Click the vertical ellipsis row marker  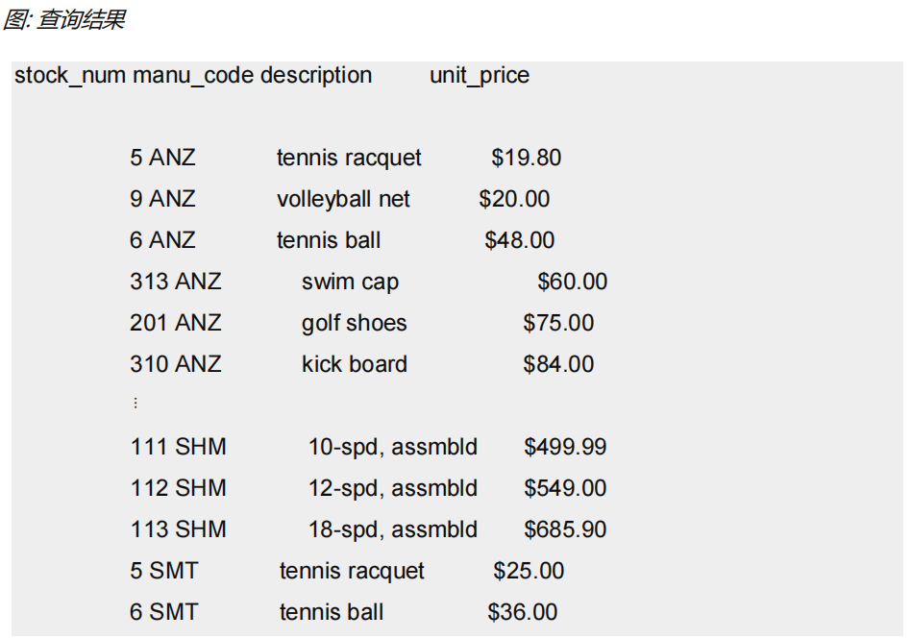click(135, 405)
